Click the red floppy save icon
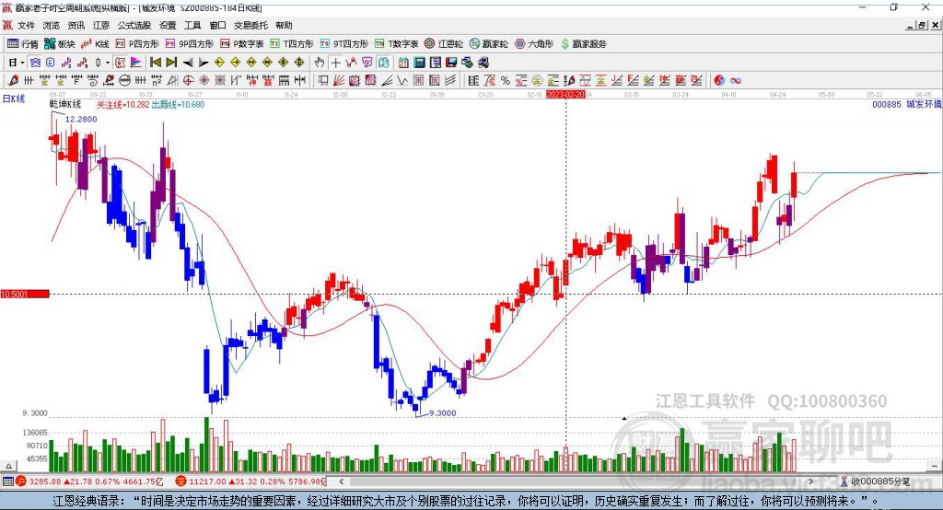 coord(451,63)
